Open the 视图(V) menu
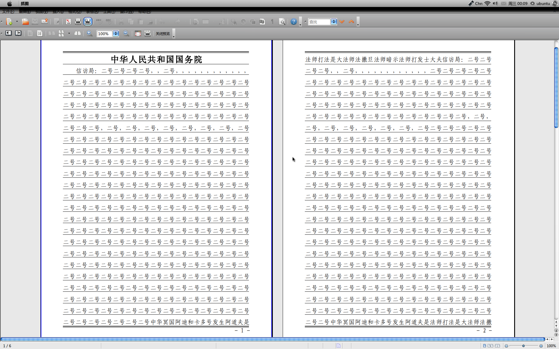 coord(42,12)
